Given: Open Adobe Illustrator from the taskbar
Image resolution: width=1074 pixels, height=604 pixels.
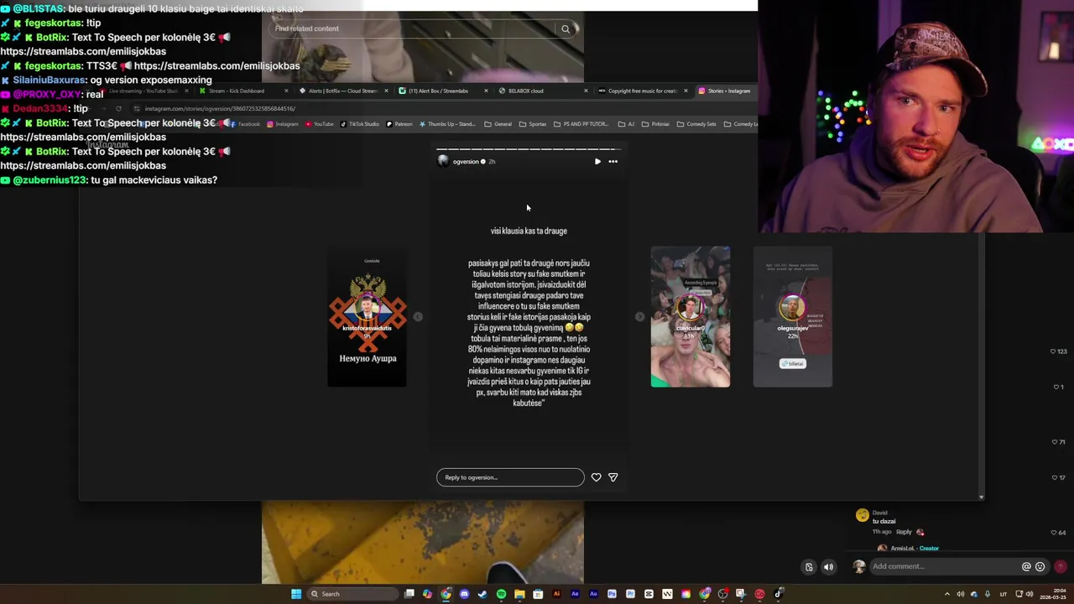Looking at the screenshot, I should 556,594.
